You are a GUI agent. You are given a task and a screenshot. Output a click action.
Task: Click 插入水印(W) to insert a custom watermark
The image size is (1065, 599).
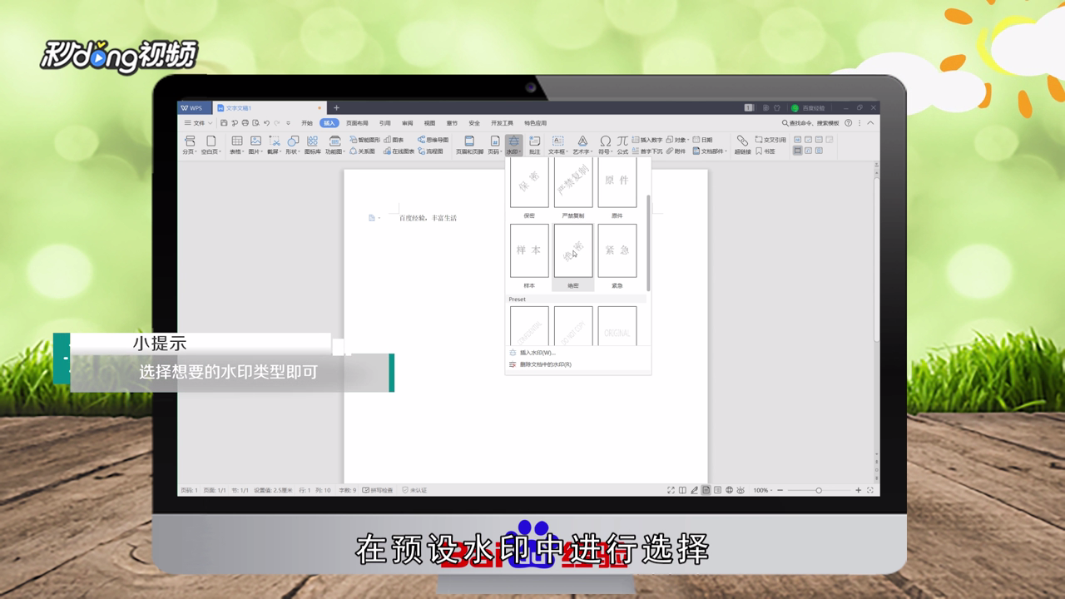point(540,353)
